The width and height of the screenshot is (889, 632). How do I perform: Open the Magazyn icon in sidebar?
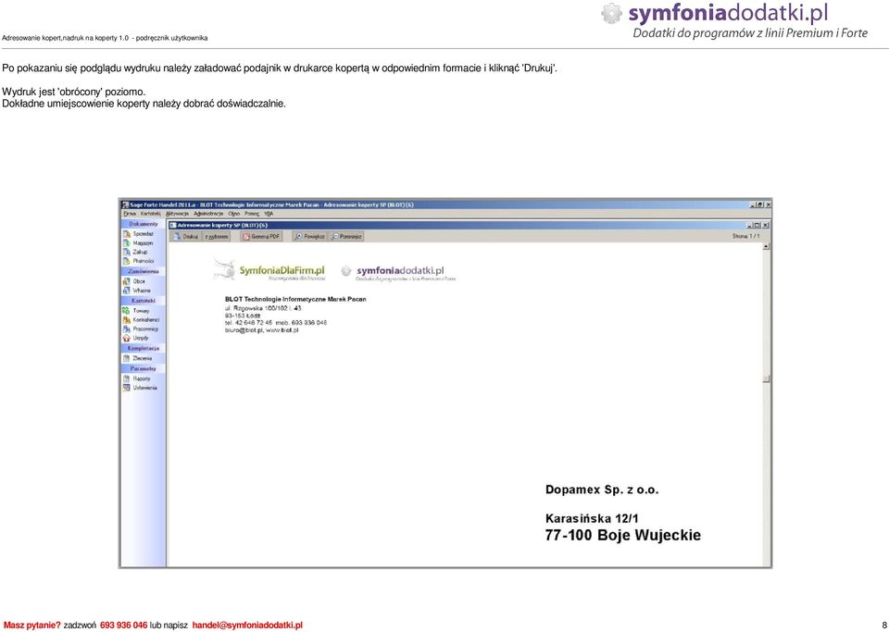point(127,243)
